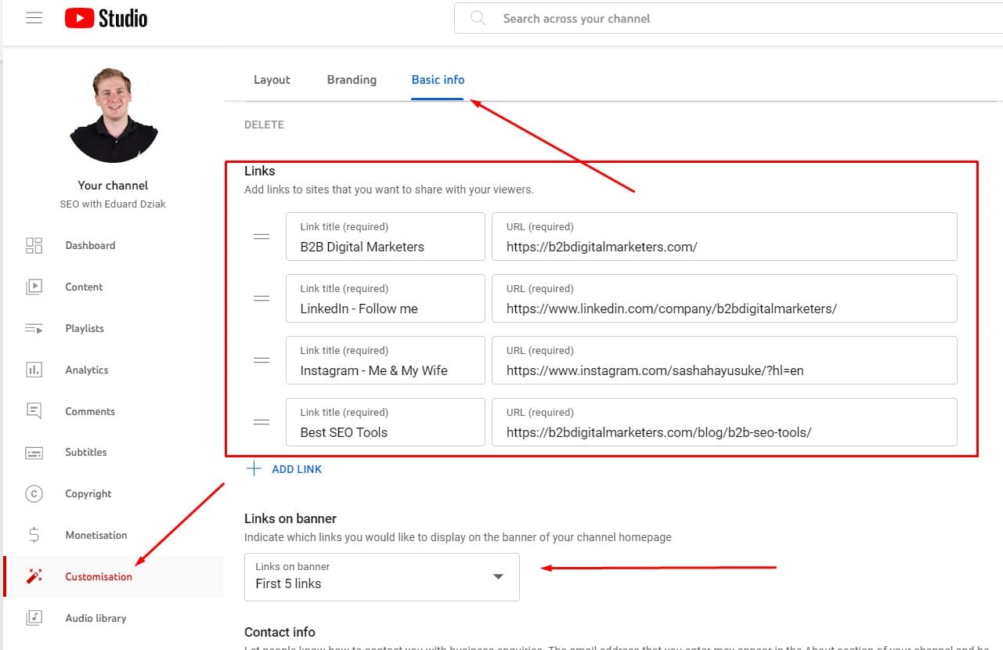Click the 'Links' section heading
Image resolution: width=1003 pixels, height=650 pixels.
point(260,171)
